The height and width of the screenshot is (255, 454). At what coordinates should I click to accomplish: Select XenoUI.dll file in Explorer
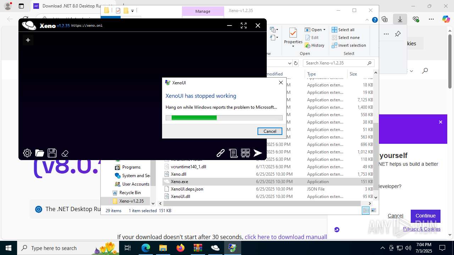[x=180, y=197]
